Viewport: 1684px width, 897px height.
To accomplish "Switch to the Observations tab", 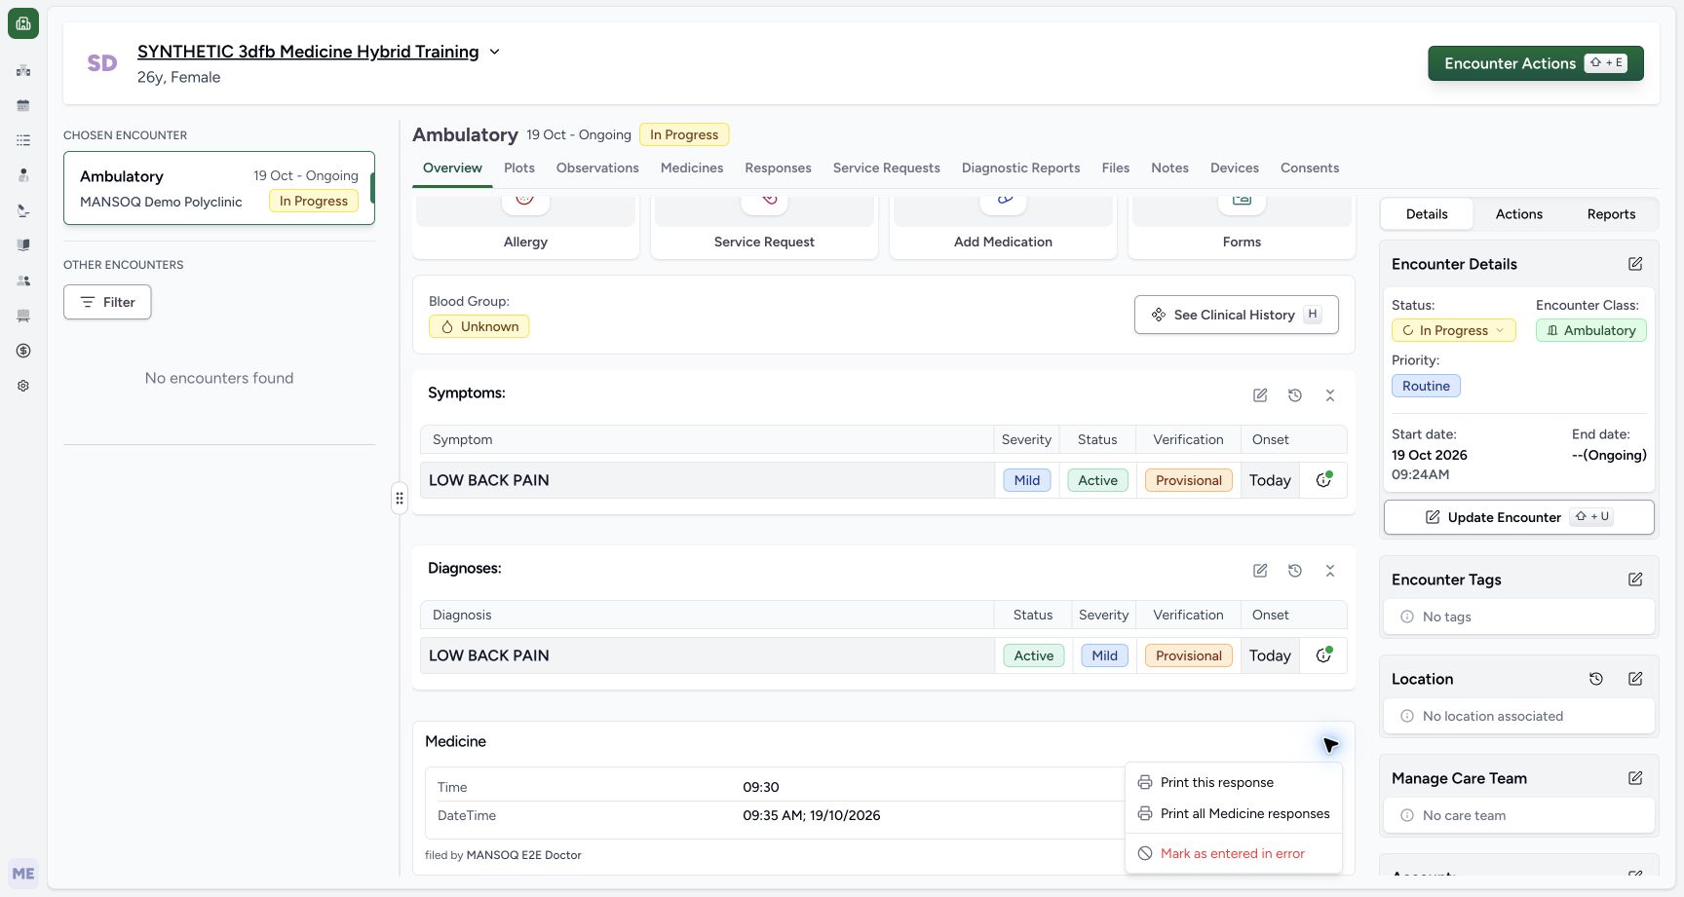I will tap(597, 168).
